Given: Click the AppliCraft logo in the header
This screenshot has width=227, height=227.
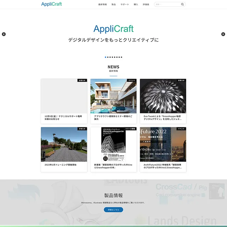Looking at the screenshot, I should [51, 4].
